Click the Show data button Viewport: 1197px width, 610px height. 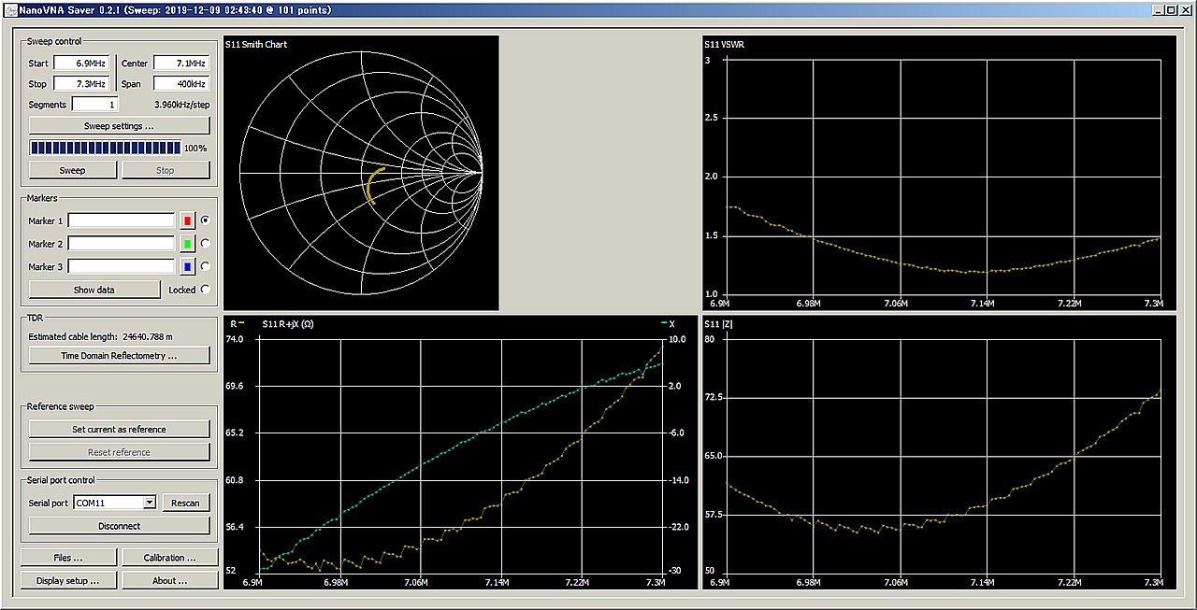94,290
